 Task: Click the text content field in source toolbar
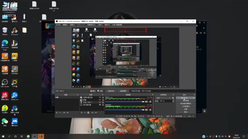click(162, 91)
